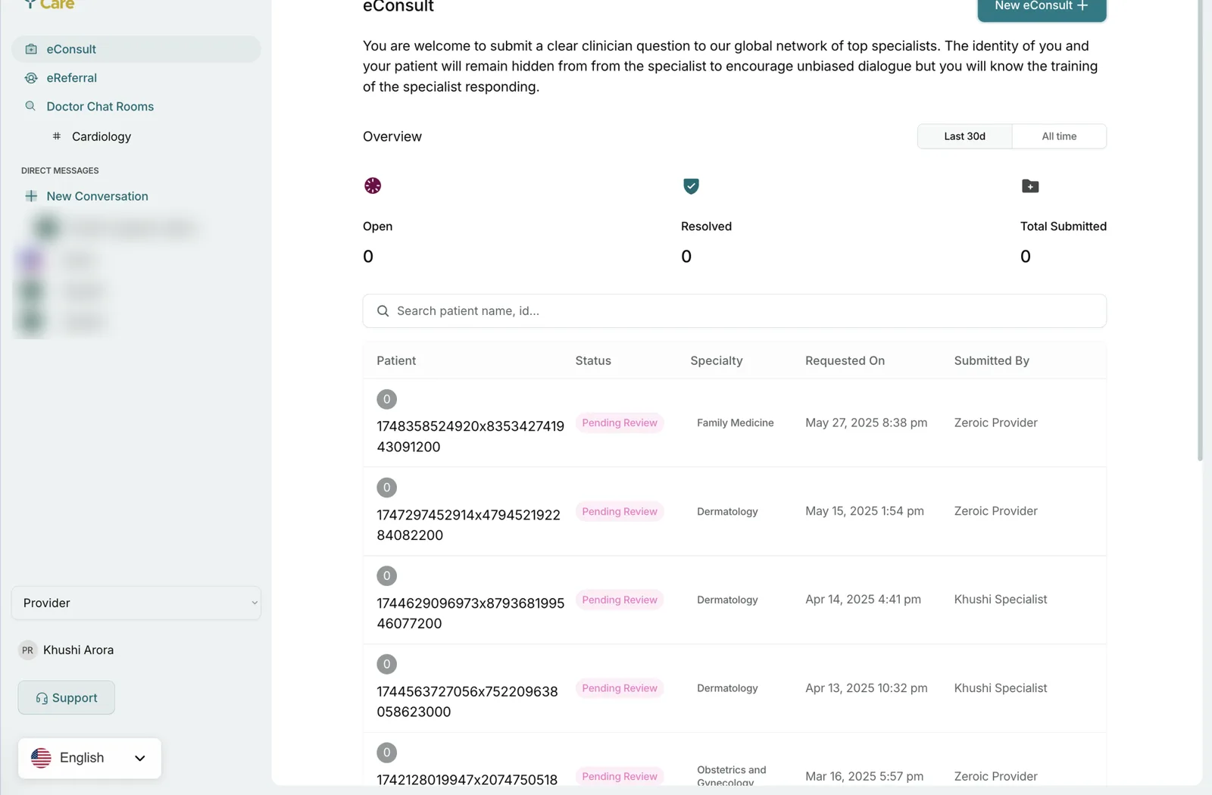Viewport: 1212px width, 795px height.
Task: Click the PR avatar next to Khushi Arora
Action: point(28,650)
